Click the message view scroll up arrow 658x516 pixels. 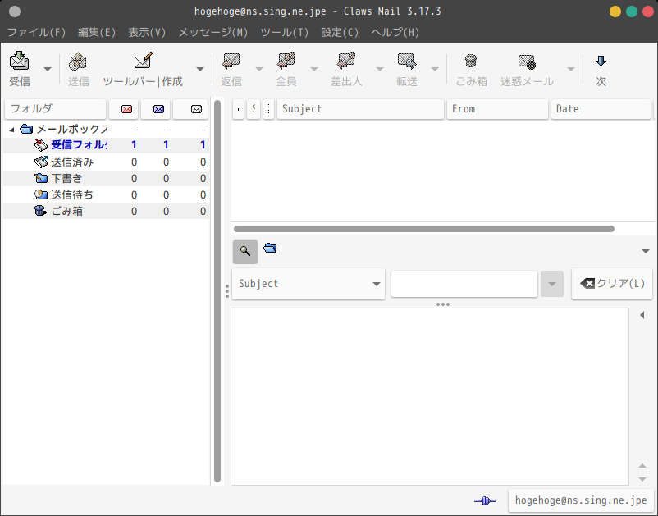(x=642, y=466)
